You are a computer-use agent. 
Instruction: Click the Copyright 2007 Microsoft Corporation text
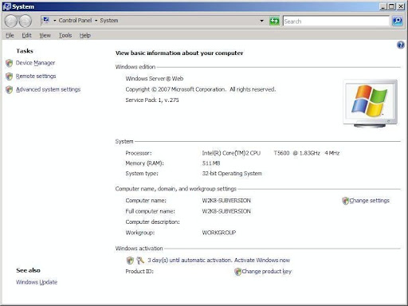point(201,89)
